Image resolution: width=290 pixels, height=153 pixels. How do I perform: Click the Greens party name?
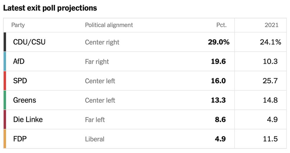[25, 100]
